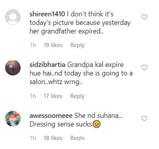159x149 pixels.
Task: Click the 1h timestamp under sidzibhartia's comment
Action: (x=33, y=96)
